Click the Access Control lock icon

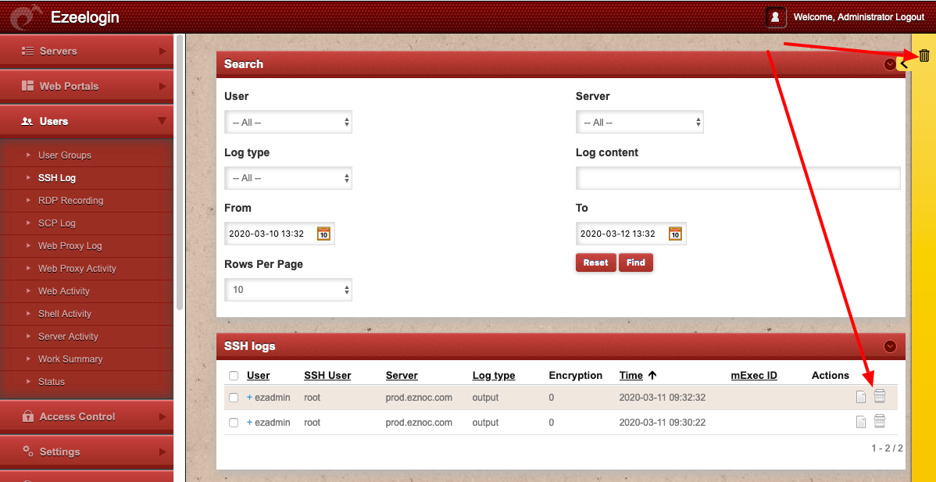click(27, 416)
